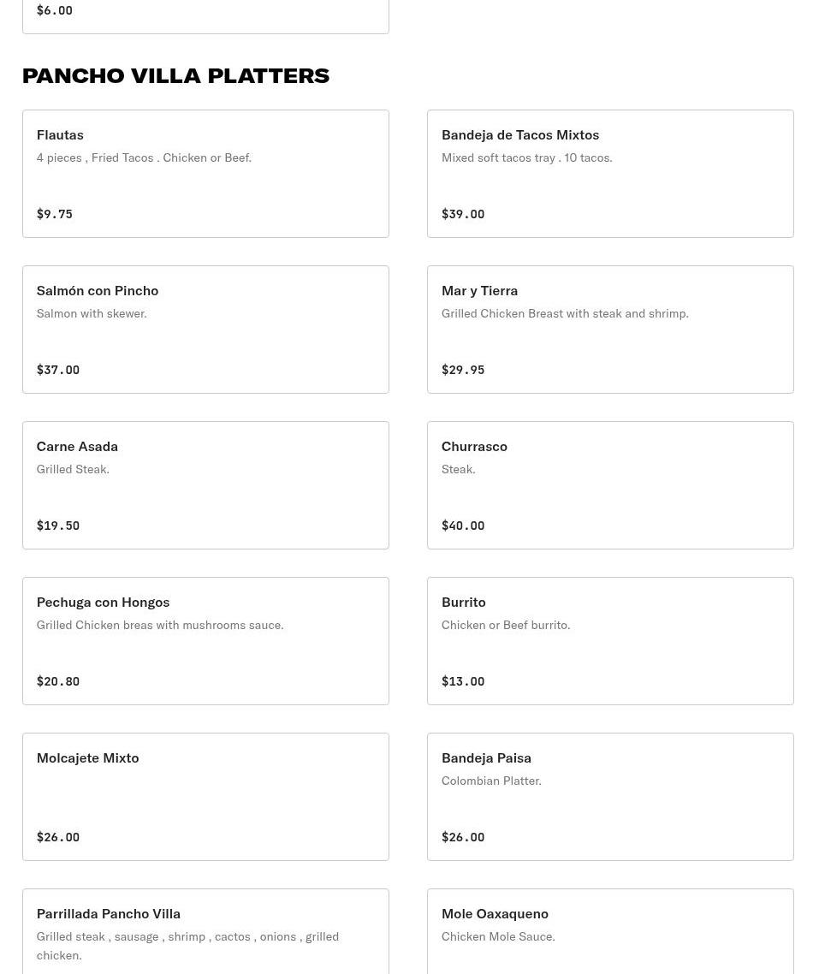Viewport: 813px width, 974px height.
Task: Select the Molcajete Mixto card
Action: [x=205, y=797]
